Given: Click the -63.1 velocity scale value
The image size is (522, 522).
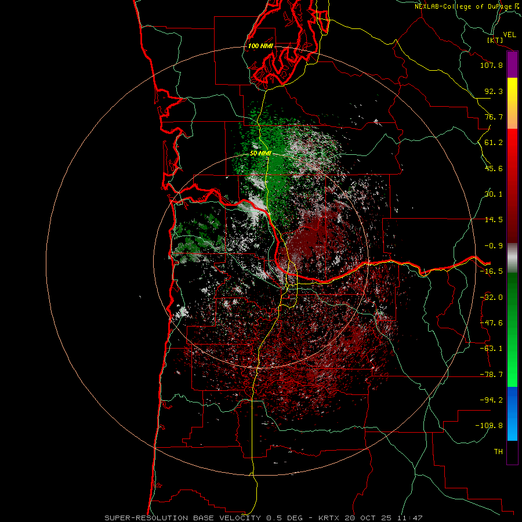Looking at the screenshot, I should click(x=491, y=349).
